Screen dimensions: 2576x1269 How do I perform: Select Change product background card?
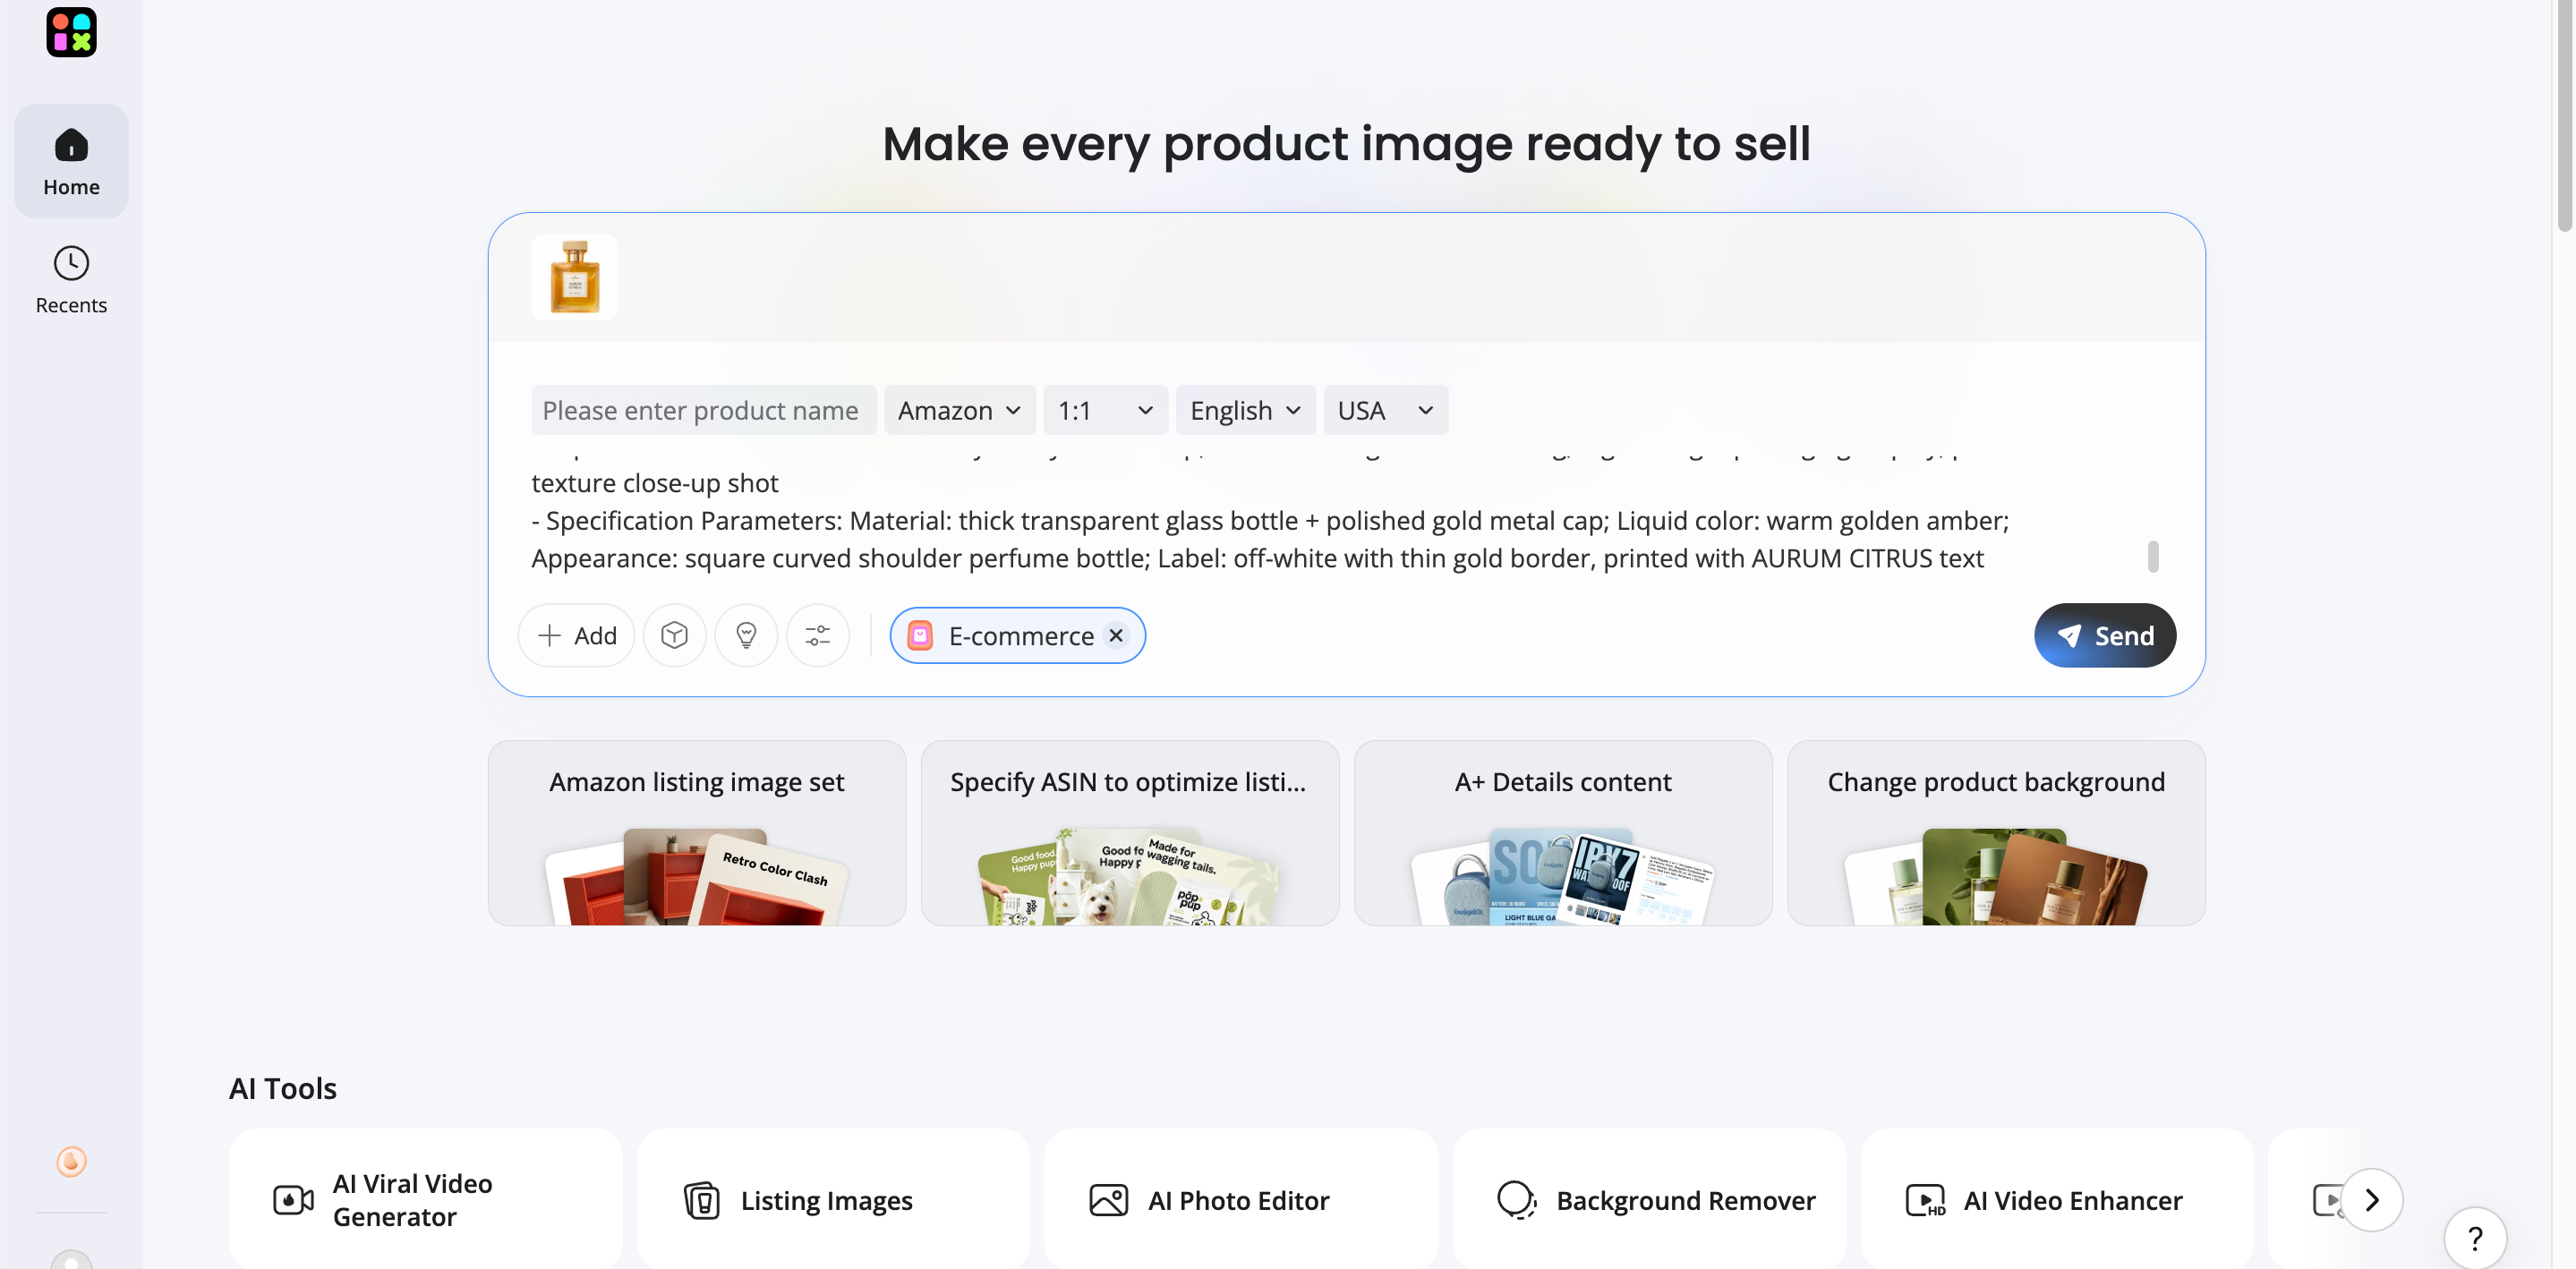click(x=1996, y=832)
